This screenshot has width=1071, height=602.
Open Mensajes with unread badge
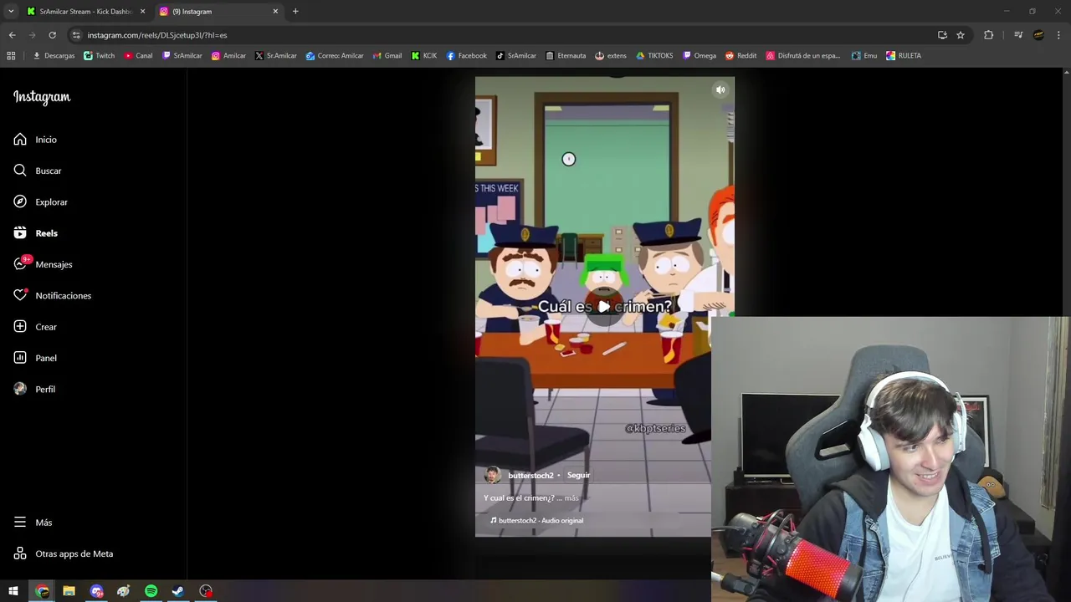pyautogui.click(x=43, y=264)
